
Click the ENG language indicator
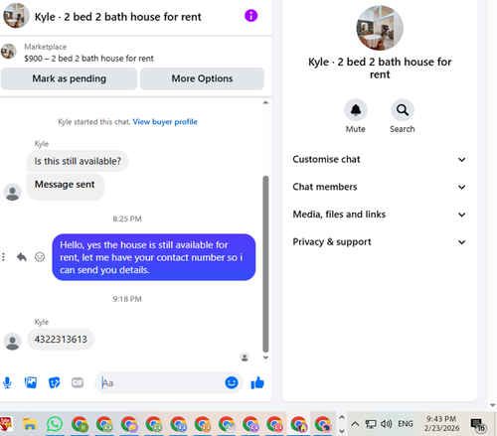point(406,424)
